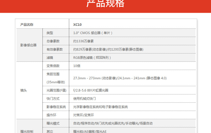
Task: Select the 焦距范围 label
Action: [53, 74]
